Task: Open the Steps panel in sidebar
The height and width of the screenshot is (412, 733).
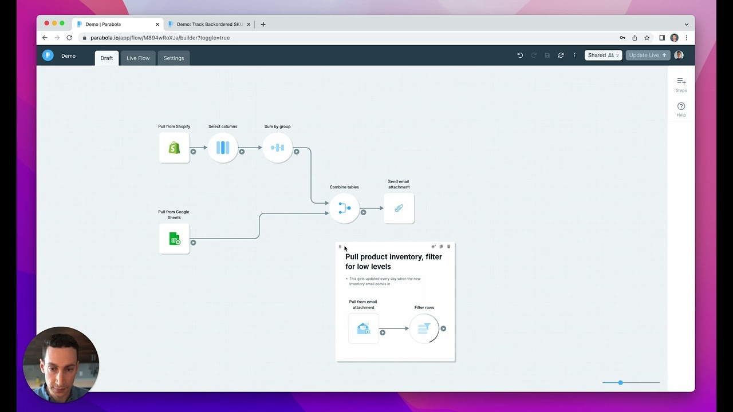Action: click(x=681, y=84)
